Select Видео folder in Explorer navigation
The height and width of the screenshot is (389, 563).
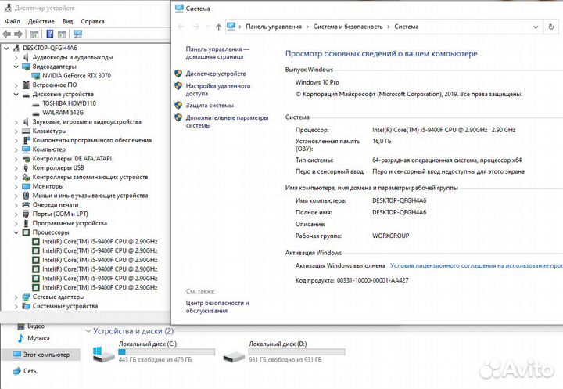pos(36,326)
